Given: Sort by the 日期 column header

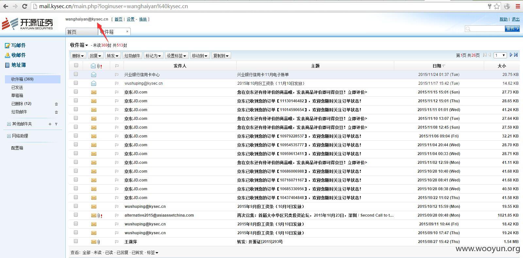Looking at the screenshot, I should click(439, 66).
